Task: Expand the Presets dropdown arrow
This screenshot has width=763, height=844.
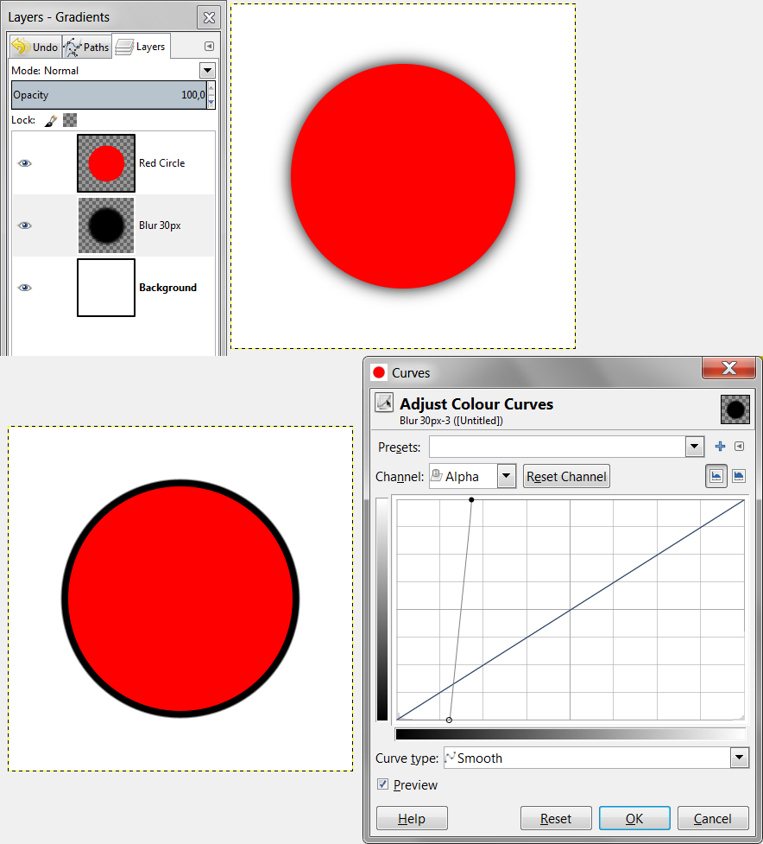Action: coord(695,447)
